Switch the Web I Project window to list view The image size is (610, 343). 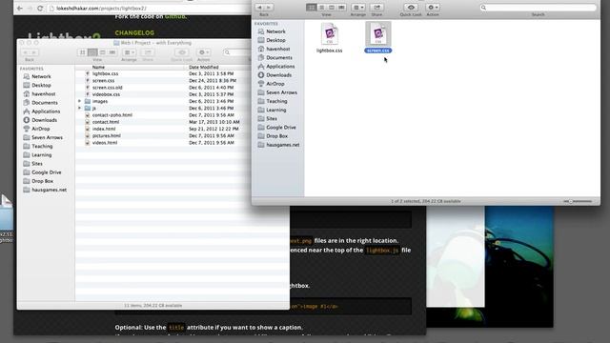[x=92, y=52]
